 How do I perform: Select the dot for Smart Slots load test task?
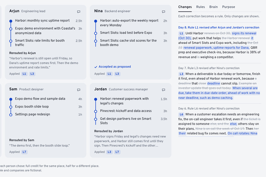pyautogui.click(x=96, y=33)
